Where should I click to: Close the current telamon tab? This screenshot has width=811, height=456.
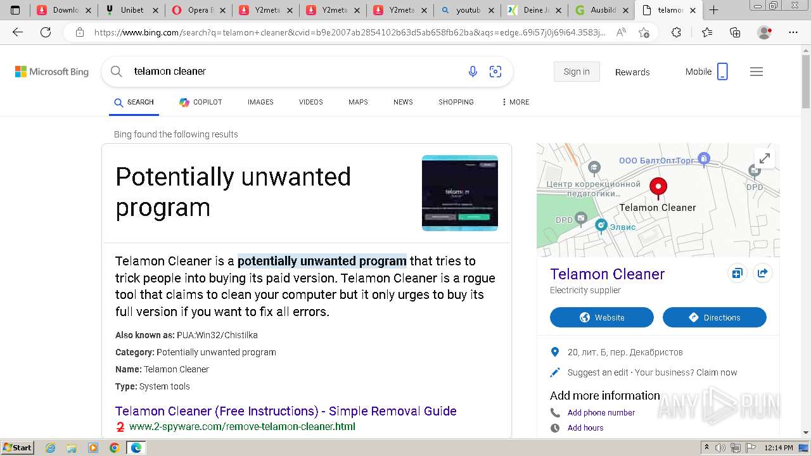[693, 10]
